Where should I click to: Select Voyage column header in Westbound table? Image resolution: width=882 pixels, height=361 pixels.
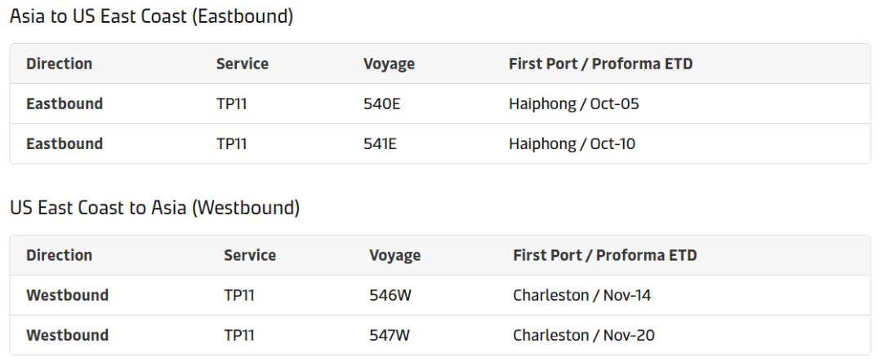coord(394,255)
